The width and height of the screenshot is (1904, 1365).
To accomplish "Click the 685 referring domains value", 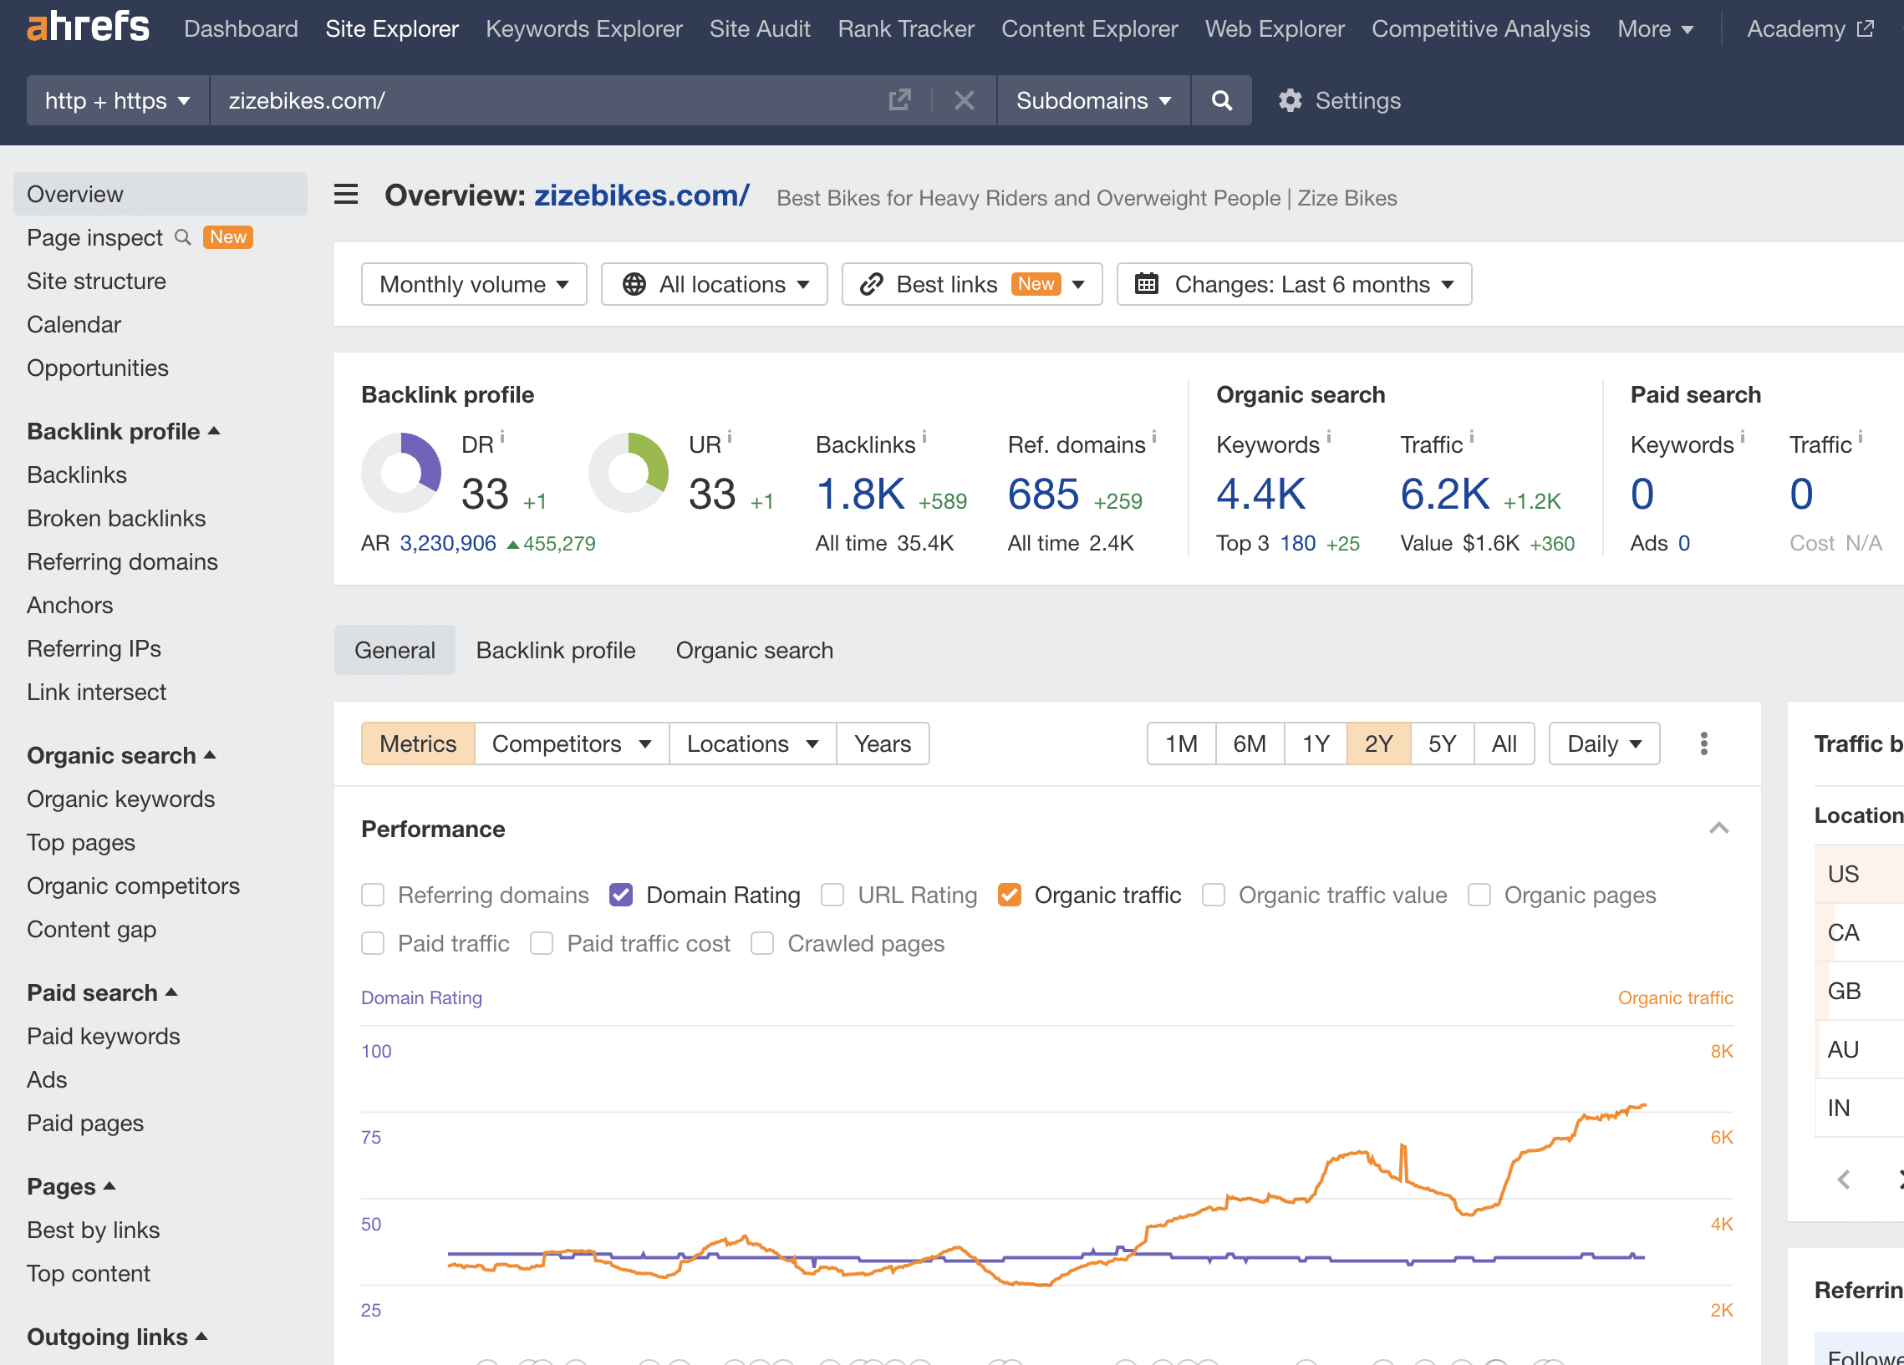I will (1042, 494).
